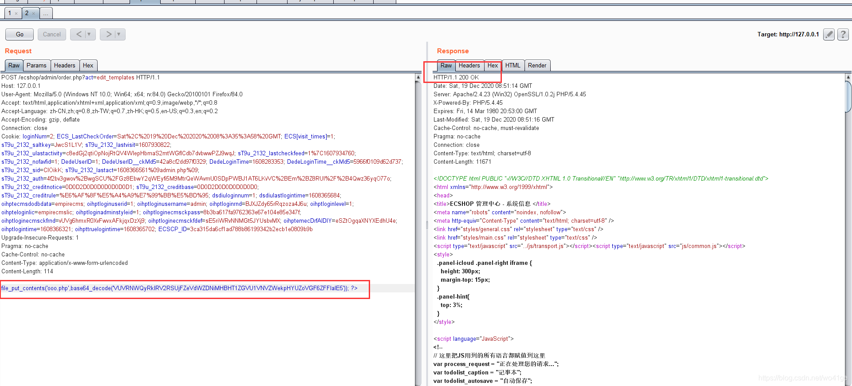Click the Target: http://127.0.0.1 label
852x386 pixels.
[x=788, y=34]
